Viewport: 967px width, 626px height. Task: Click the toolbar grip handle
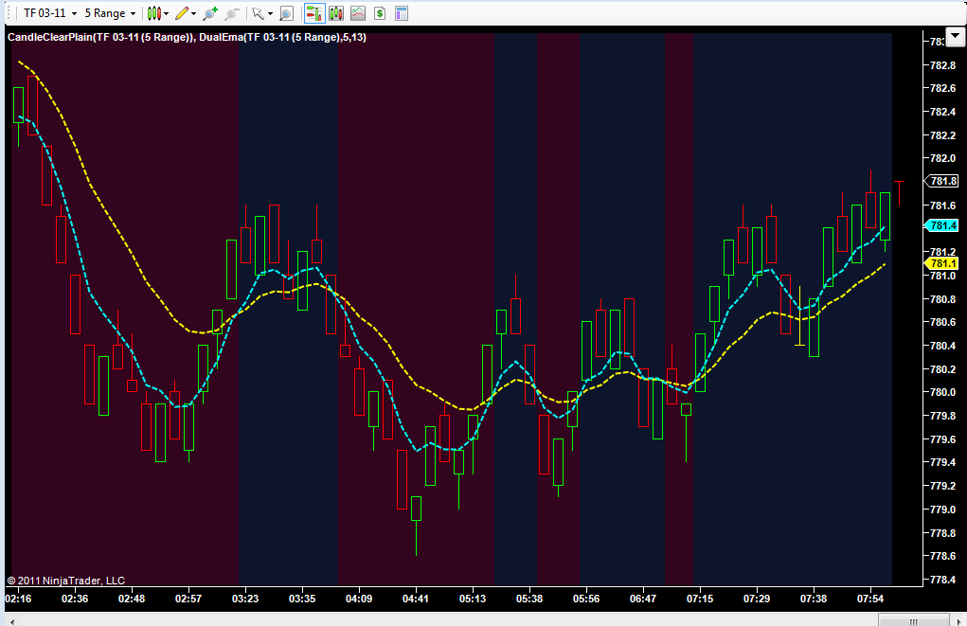(x=8, y=13)
